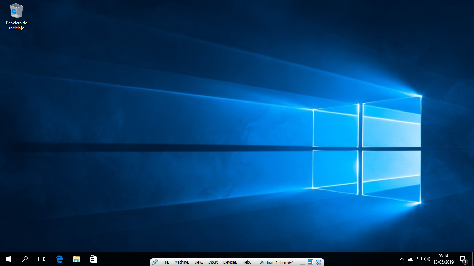This screenshot has height=266, width=474.
Task: Open the View menu in VirtualBox toolbar
Action: [x=198, y=263]
